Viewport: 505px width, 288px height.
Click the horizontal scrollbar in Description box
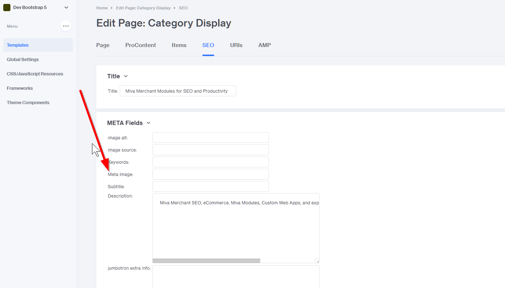206,261
